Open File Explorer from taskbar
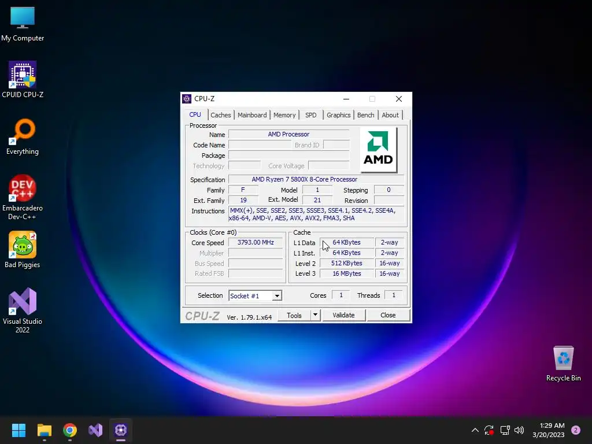 [x=44, y=430]
